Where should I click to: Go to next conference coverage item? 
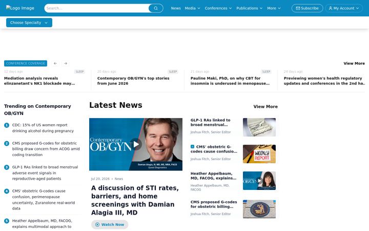pos(66,64)
